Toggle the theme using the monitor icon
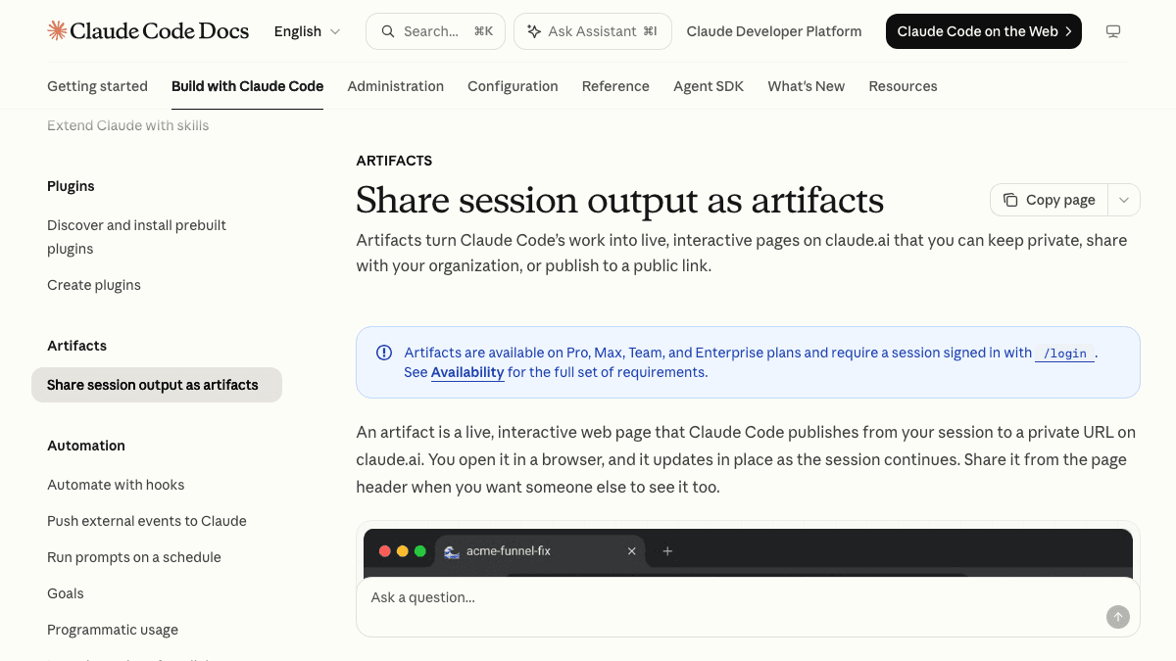The height and width of the screenshot is (661, 1176). click(x=1113, y=31)
